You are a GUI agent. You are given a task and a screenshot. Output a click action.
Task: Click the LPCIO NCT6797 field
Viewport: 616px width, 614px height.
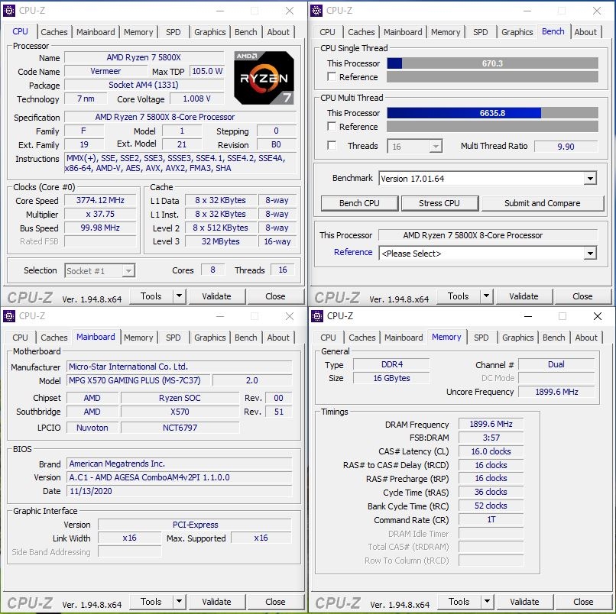pos(180,428)
